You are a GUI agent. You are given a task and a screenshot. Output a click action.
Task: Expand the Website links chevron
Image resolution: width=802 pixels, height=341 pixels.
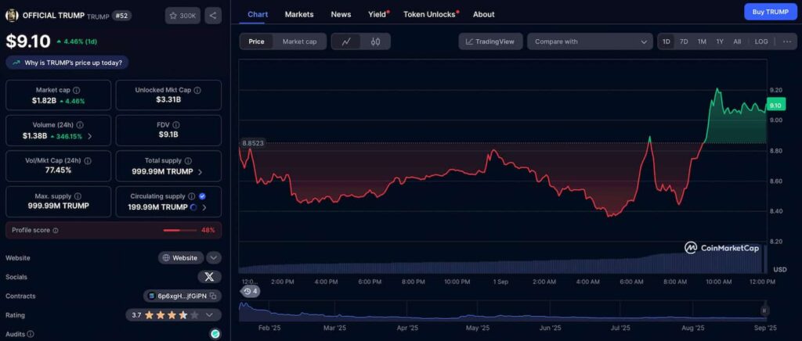pos(214,258)
